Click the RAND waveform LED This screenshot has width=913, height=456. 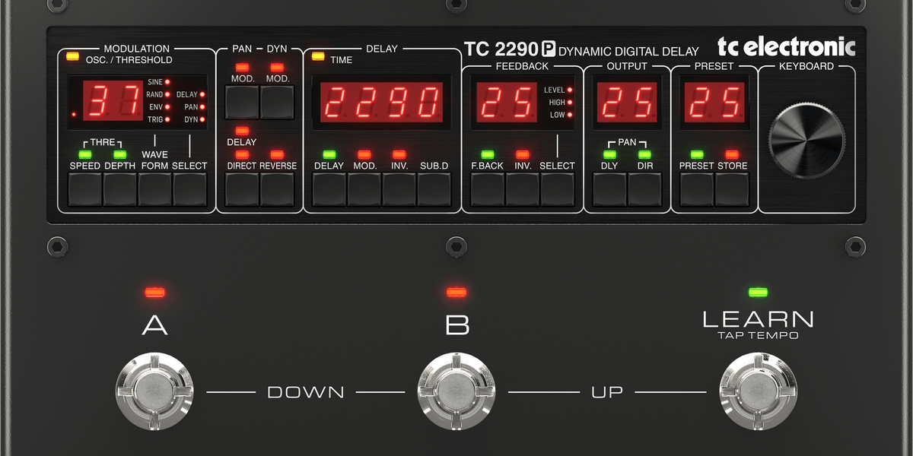click(167, 94)
